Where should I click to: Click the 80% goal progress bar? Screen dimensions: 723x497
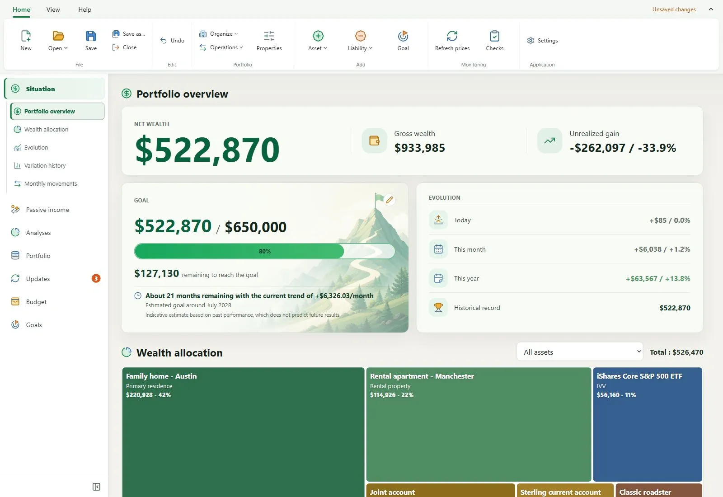tap(265, 251)
